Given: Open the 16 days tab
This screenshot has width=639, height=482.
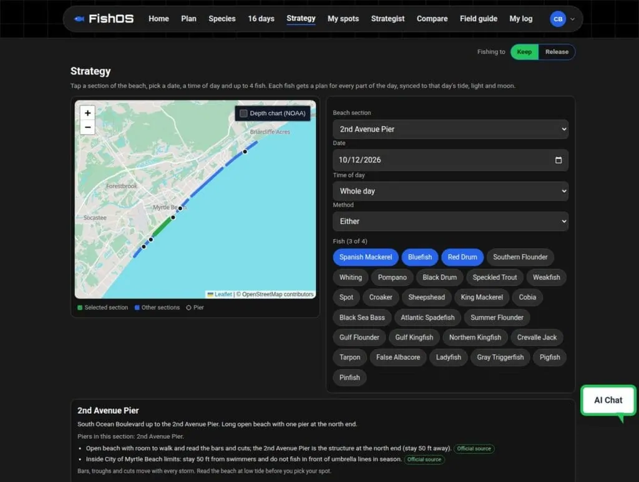Looking at the screenshot, I should [x=261, y=19].
